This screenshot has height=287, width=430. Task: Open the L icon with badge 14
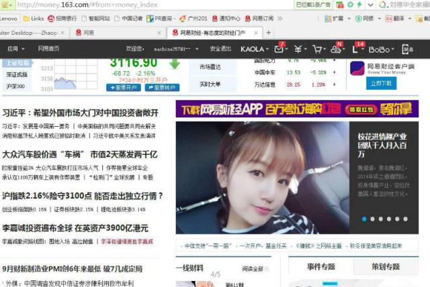tap(355, 49)
